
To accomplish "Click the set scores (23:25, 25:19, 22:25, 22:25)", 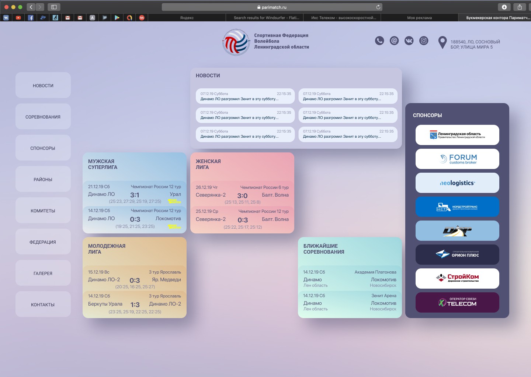I will pos(135,312).
